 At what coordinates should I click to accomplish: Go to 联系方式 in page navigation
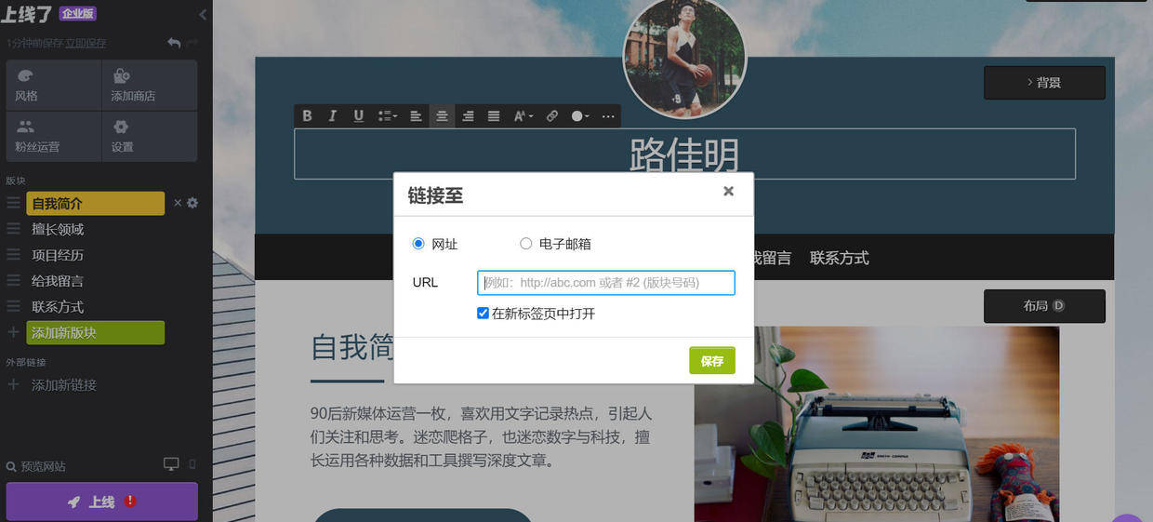(x=840, y=258)
